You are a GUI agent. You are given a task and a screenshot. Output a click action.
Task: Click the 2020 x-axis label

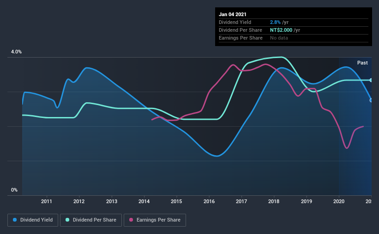339,201
